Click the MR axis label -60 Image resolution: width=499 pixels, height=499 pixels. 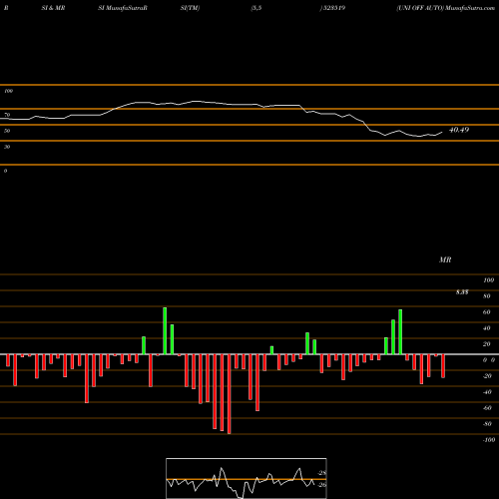click(x=487, y=408)
